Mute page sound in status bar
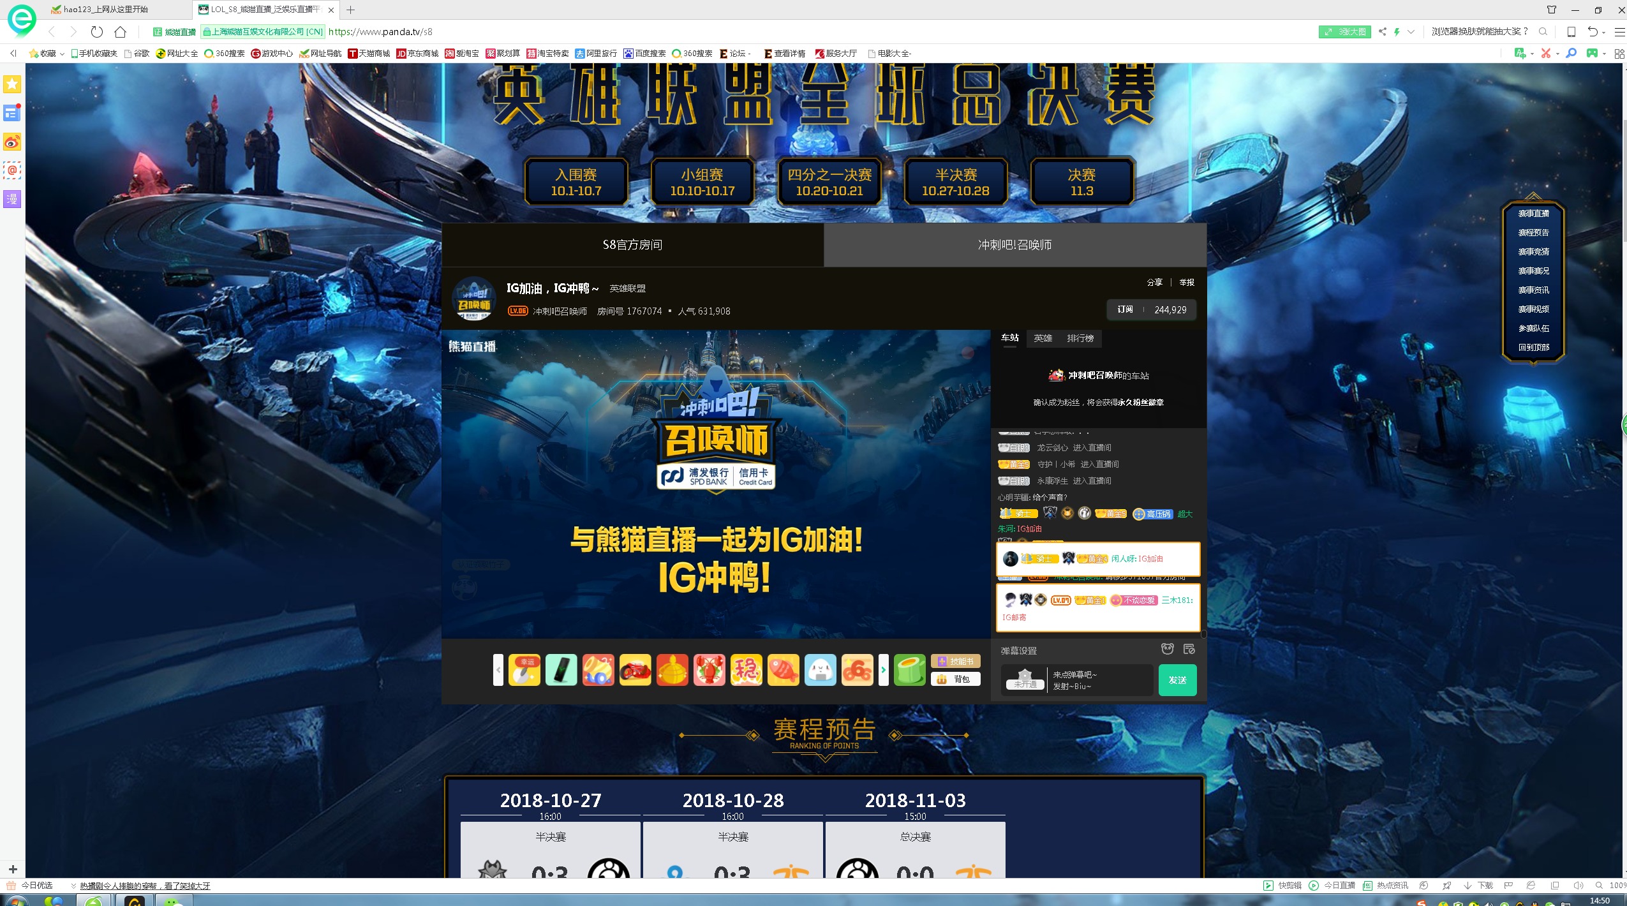This screenshot has width=1627, height=906. click(x=1578, y=886)
